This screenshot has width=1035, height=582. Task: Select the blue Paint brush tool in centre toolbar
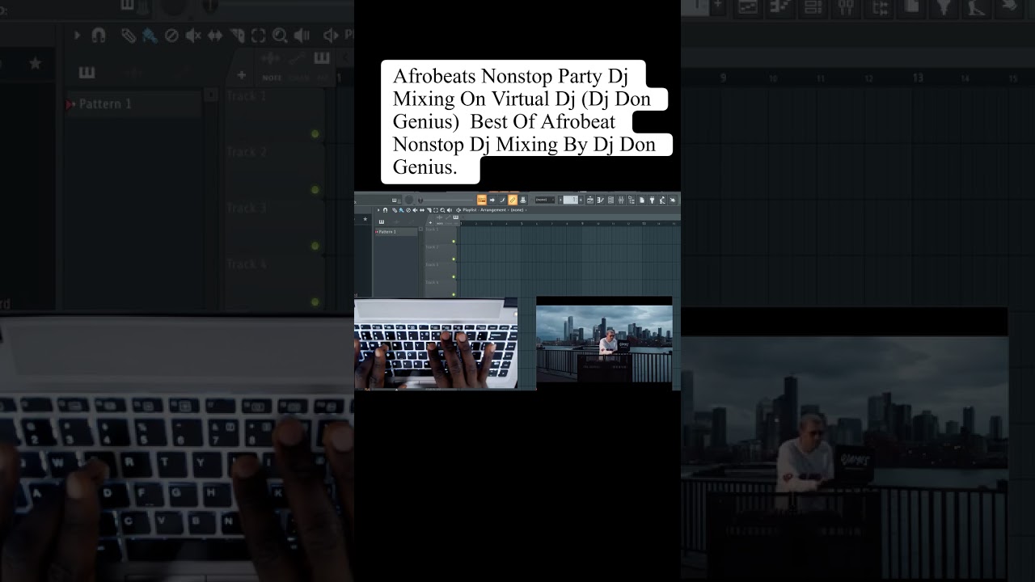point(401,210)
